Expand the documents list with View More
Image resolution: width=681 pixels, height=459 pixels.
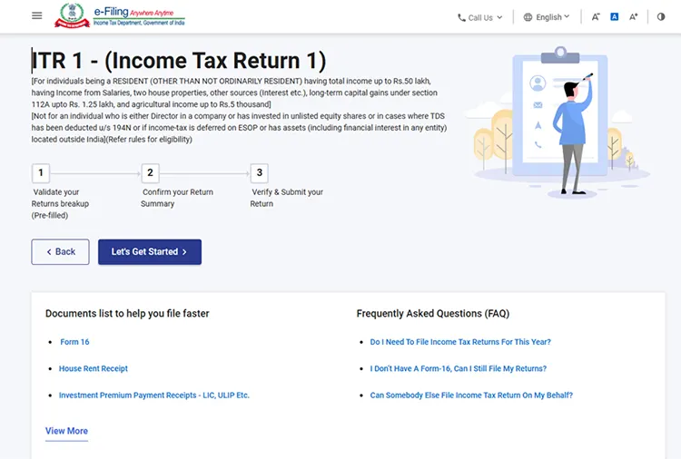pos(66,431)
